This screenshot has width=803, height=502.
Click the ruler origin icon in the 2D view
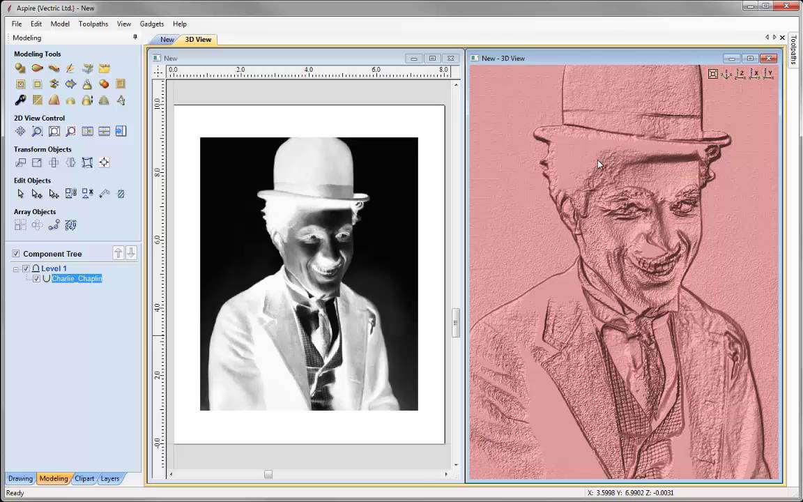[158, 72]
